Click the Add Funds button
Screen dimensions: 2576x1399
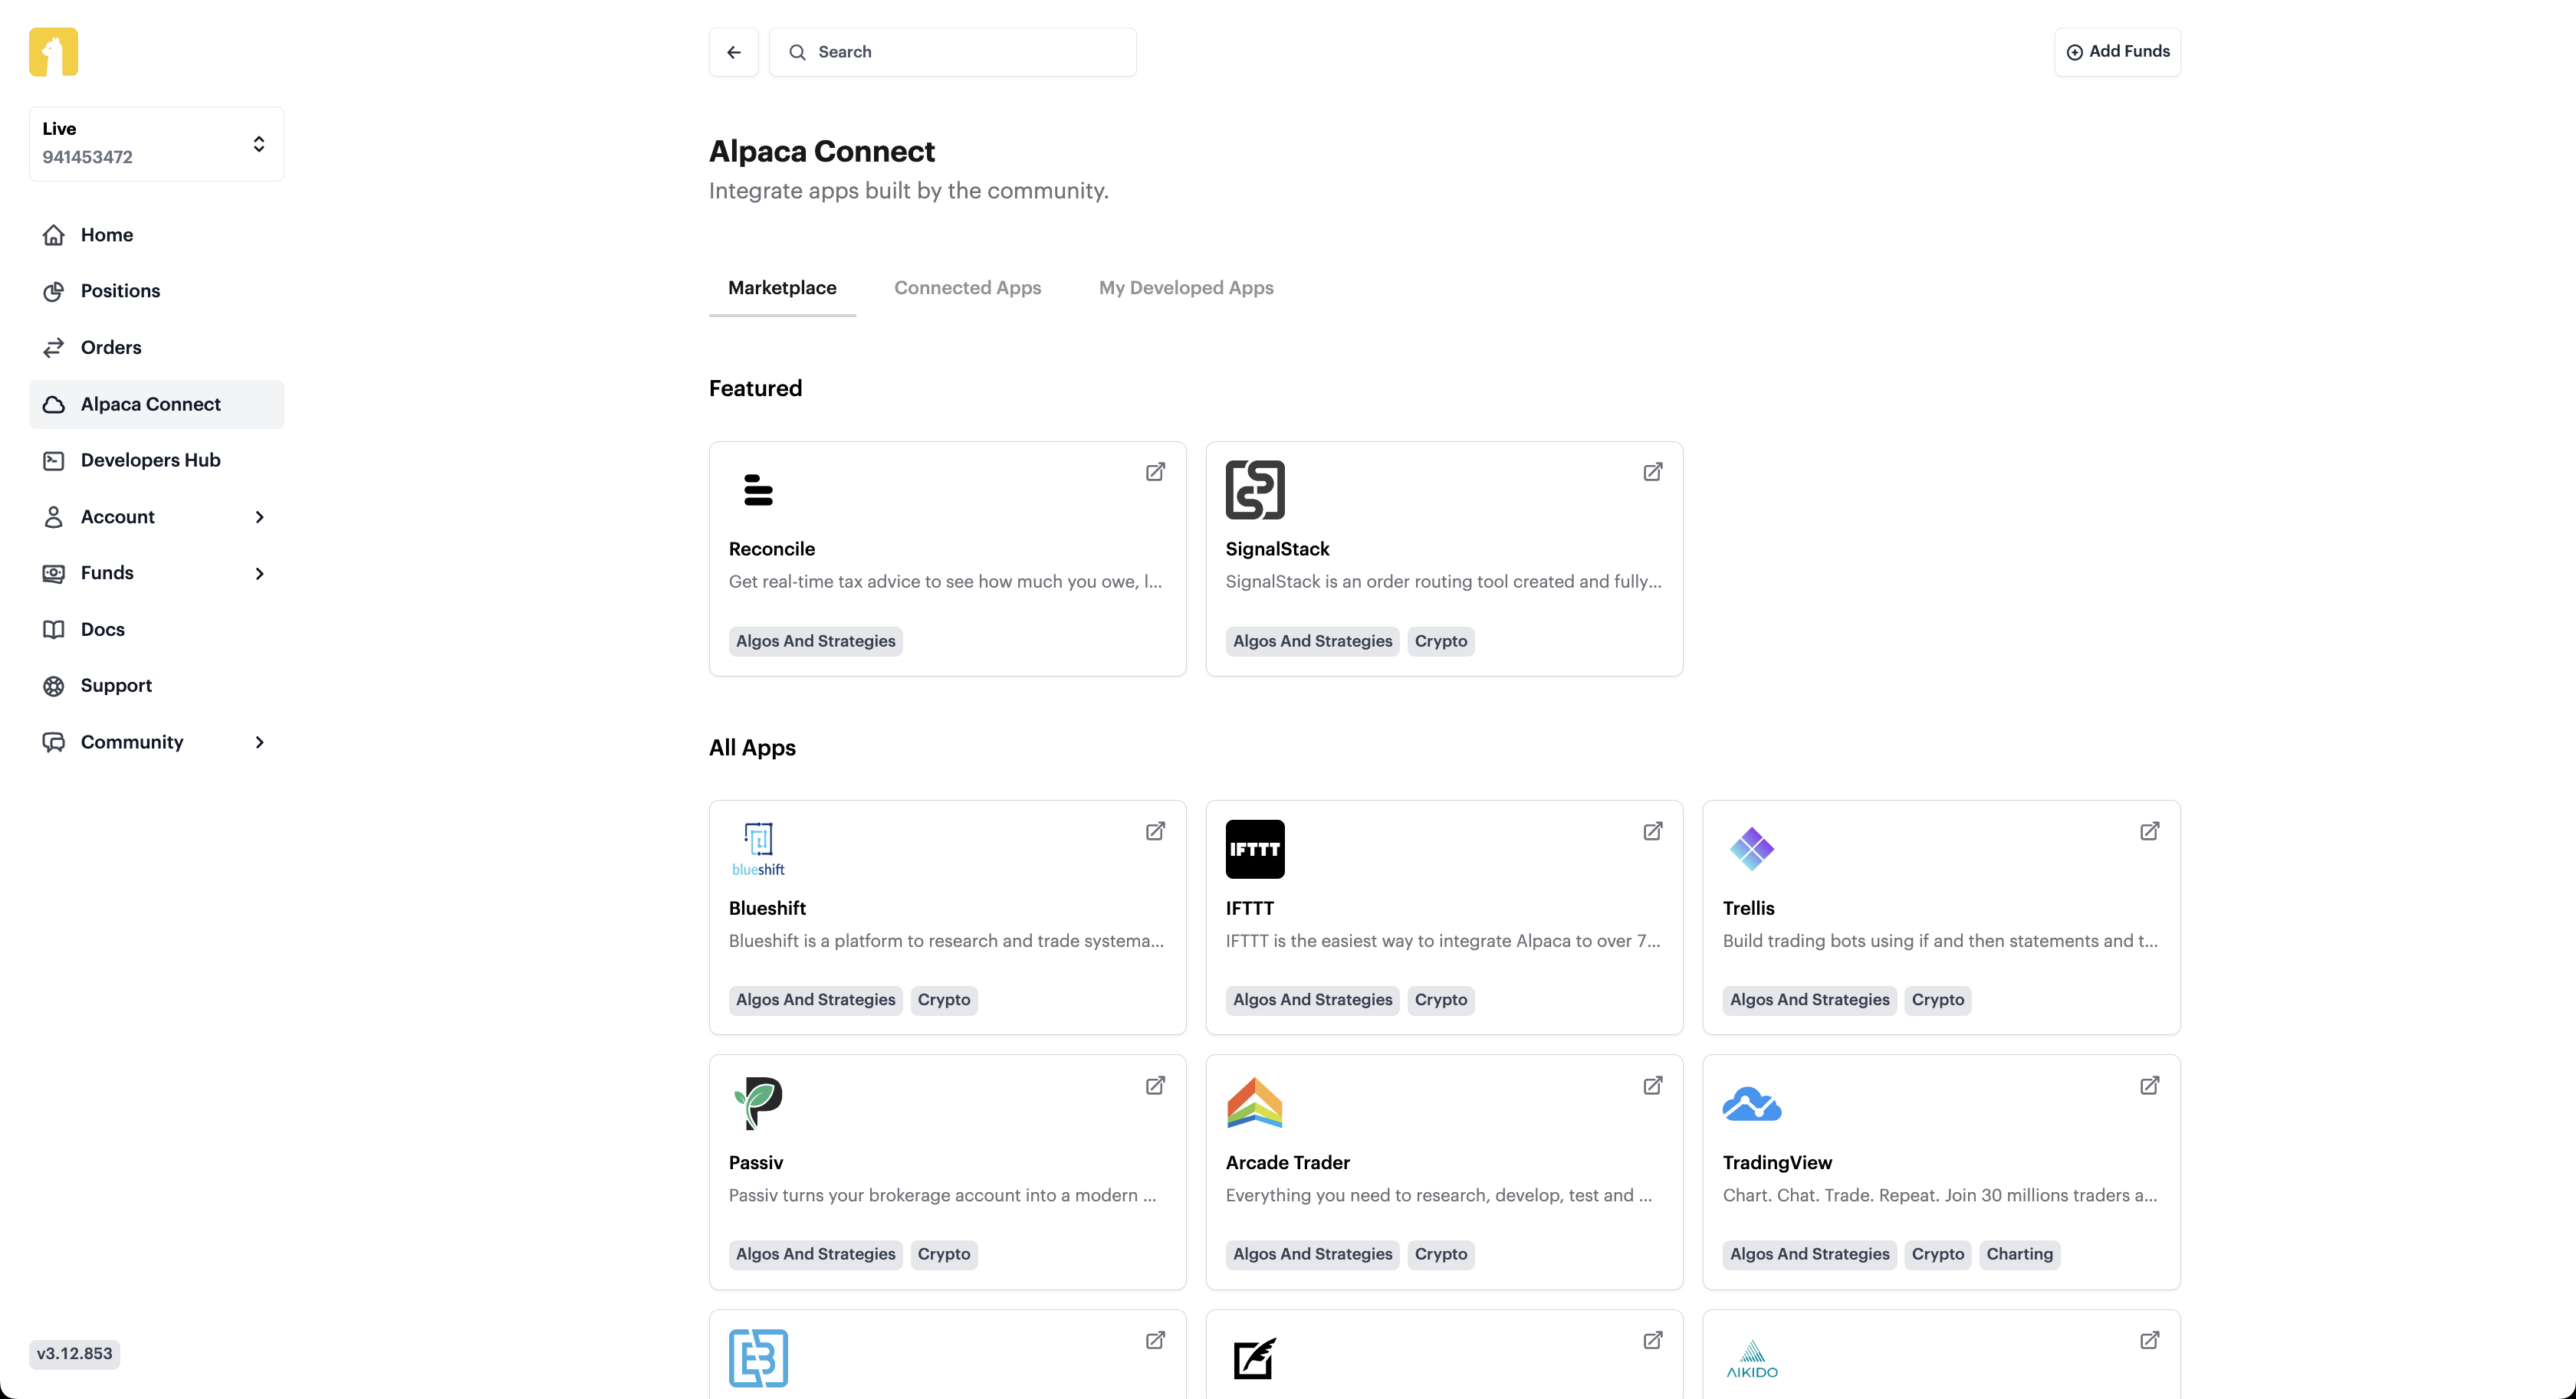2117,51
